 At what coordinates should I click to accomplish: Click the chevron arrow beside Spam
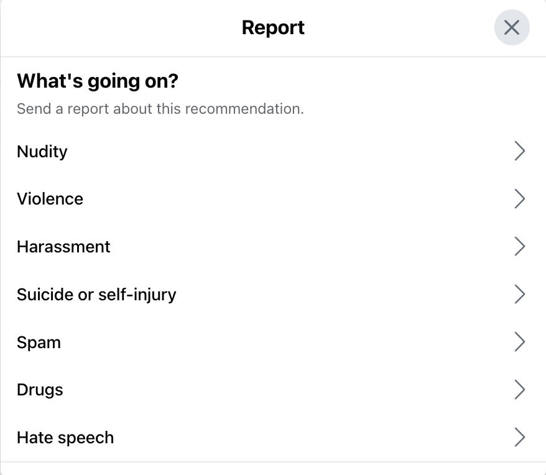click(x=519, y=342)
